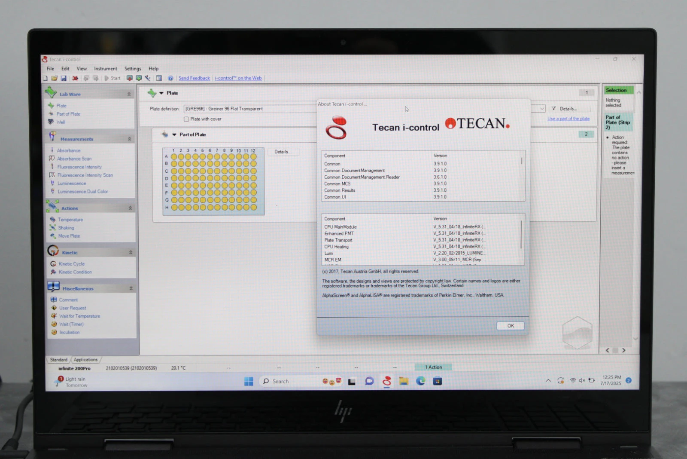This screenshot has width=687, height=459.
Task: Open the Send Feedback link
Action: coord(194,78)
